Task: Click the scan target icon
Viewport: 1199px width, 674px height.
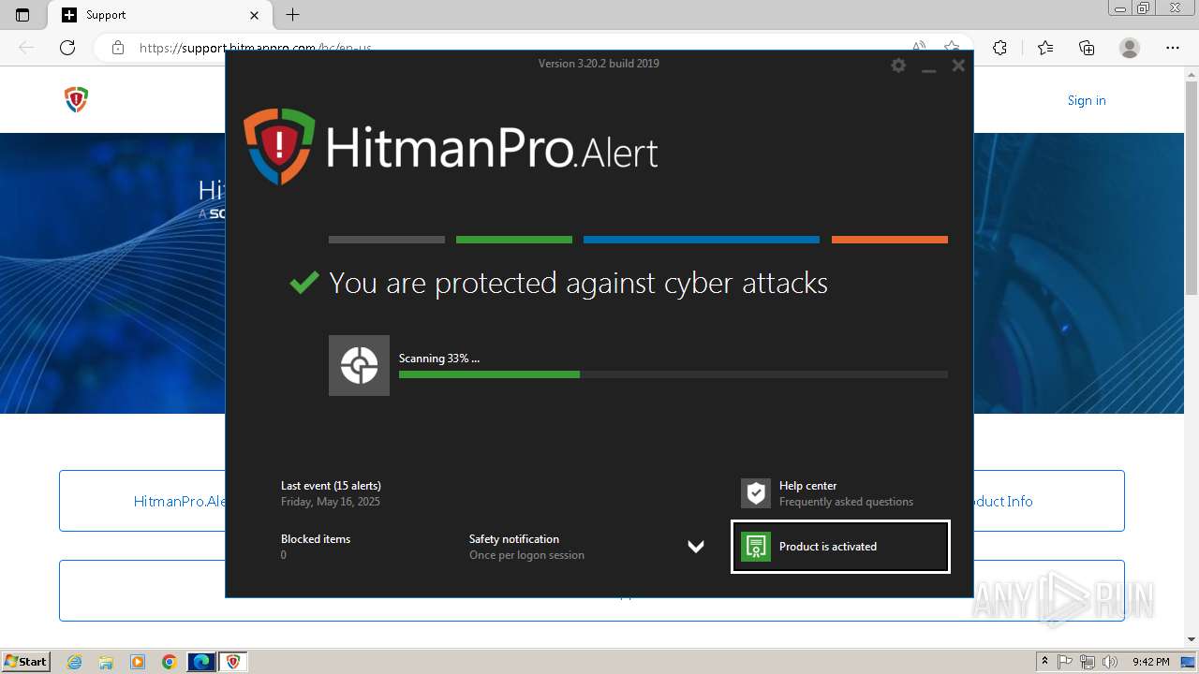Action: pos(359,365)
